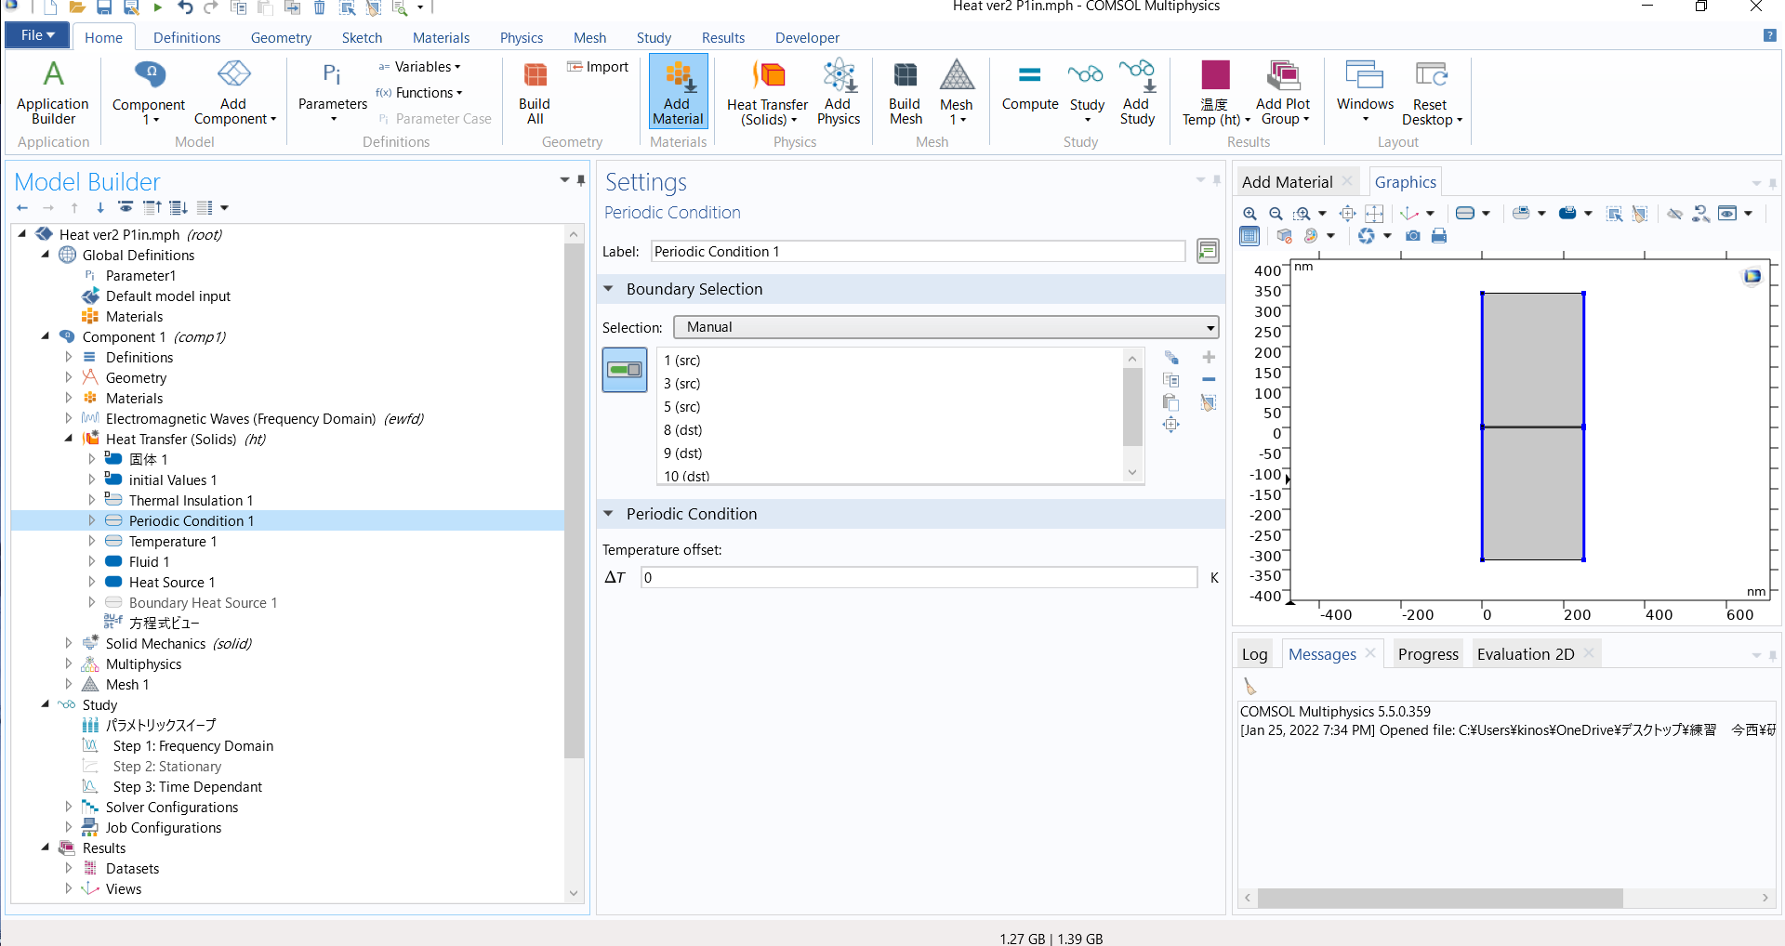
Task: Collapse Heat Transfer (Solids) tree node
Action: click(69, 439)
